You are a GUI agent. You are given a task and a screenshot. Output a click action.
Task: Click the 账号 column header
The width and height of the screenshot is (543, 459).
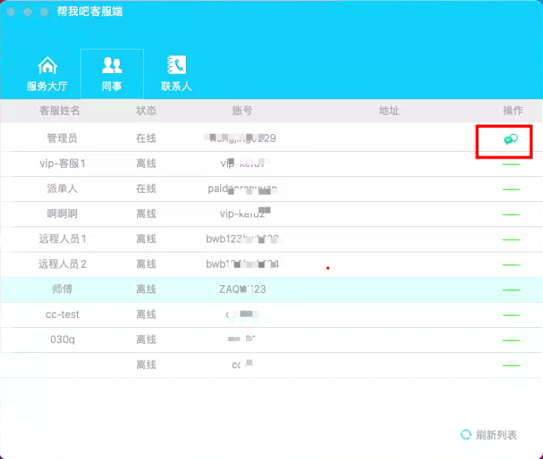point(242,111)
